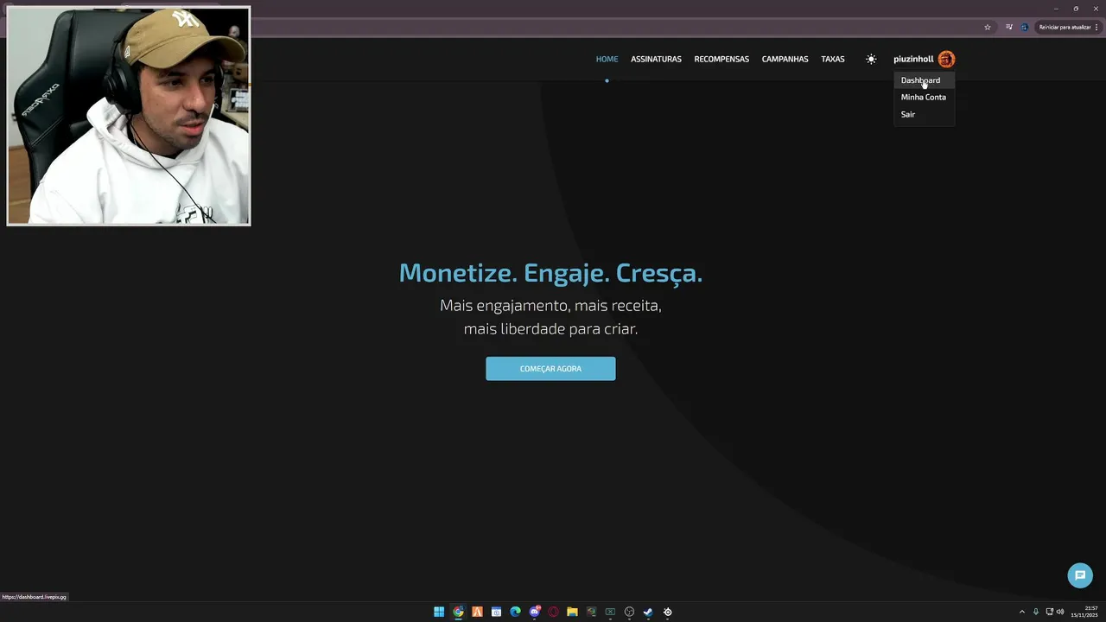Open the dark green app right of File Explorer
This screenshot has height=622, width=1106.
591,612
